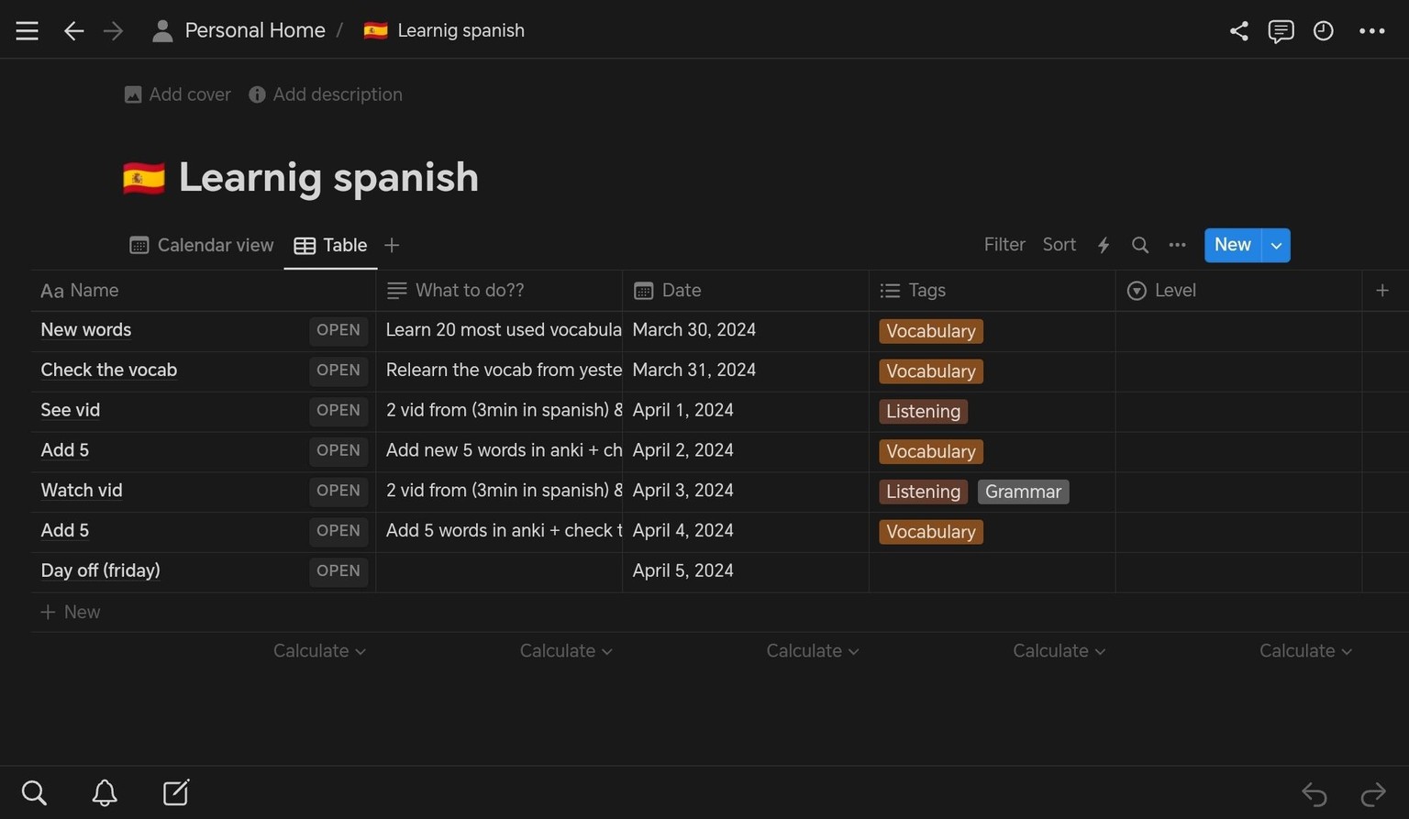
Task: Click the Spain flag page icon beside title
Action: pyautogui.click(x=144, y=177)
